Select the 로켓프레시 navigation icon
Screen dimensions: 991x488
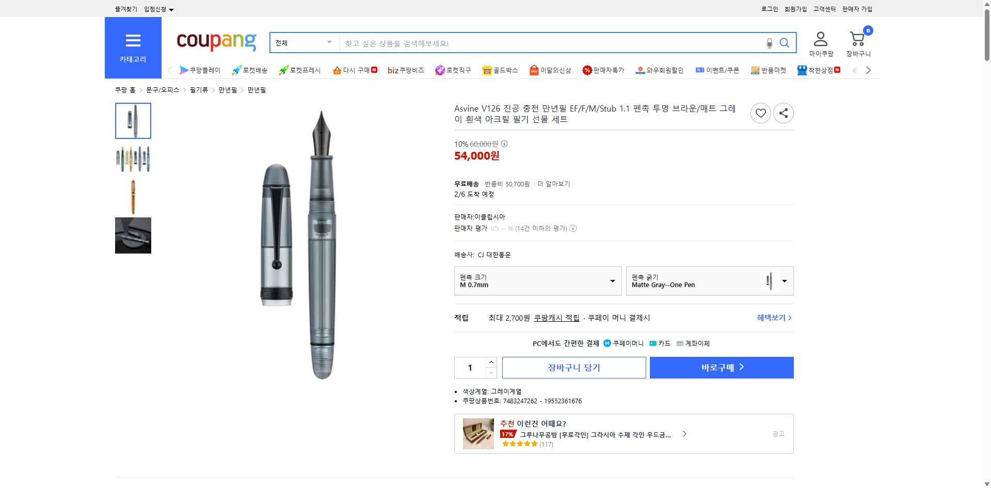click(x=299, y=70)
